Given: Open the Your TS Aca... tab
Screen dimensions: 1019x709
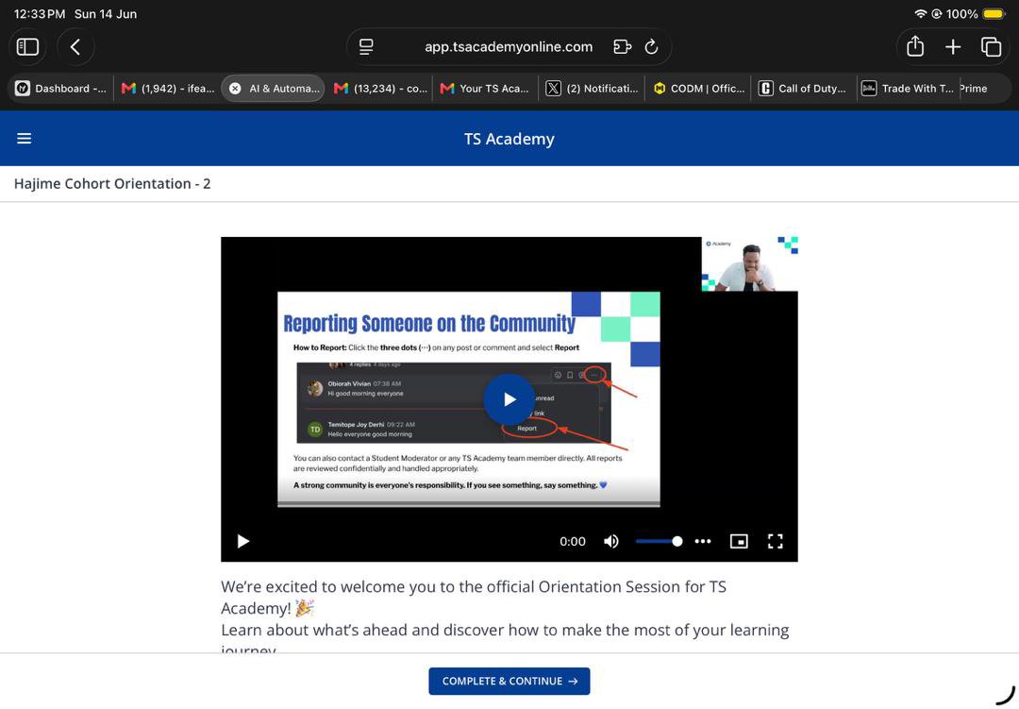Looking at the screenshot, I should point(485,89).
